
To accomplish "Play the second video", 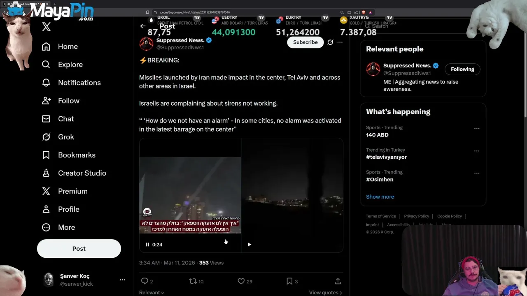I will coord(249,245).
